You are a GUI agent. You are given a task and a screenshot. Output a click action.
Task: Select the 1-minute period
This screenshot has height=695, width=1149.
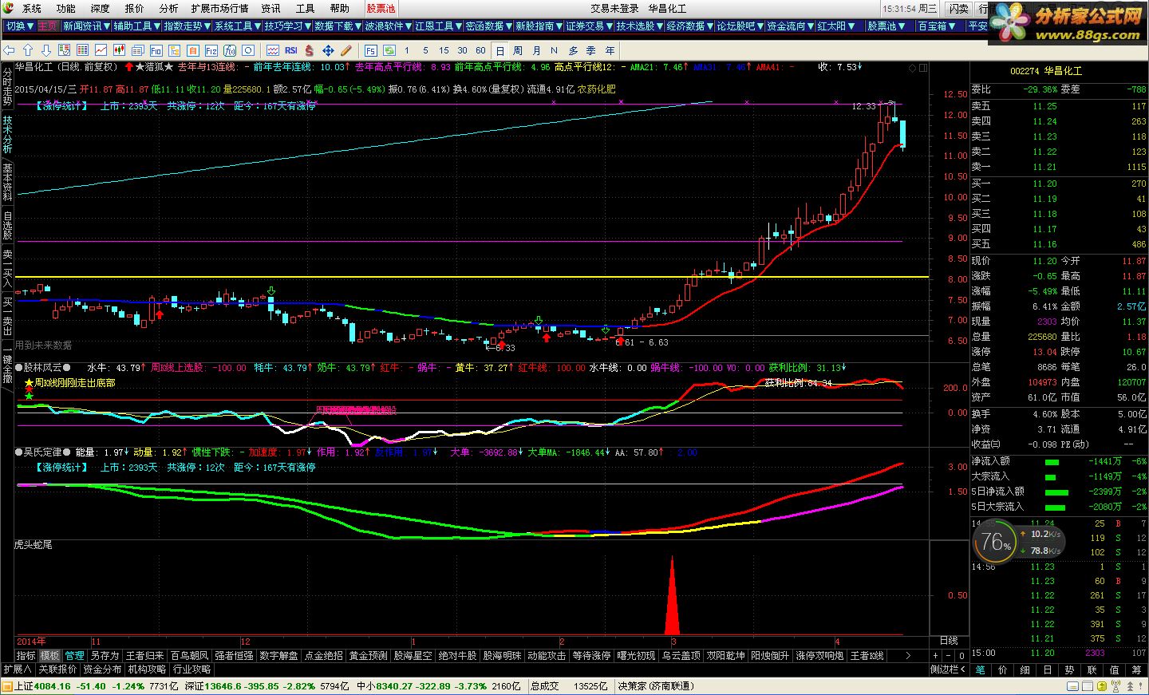click(407, 50)
